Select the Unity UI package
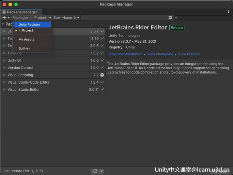The height and width of the screenshot is (175, 233). (x=53, y=60)
